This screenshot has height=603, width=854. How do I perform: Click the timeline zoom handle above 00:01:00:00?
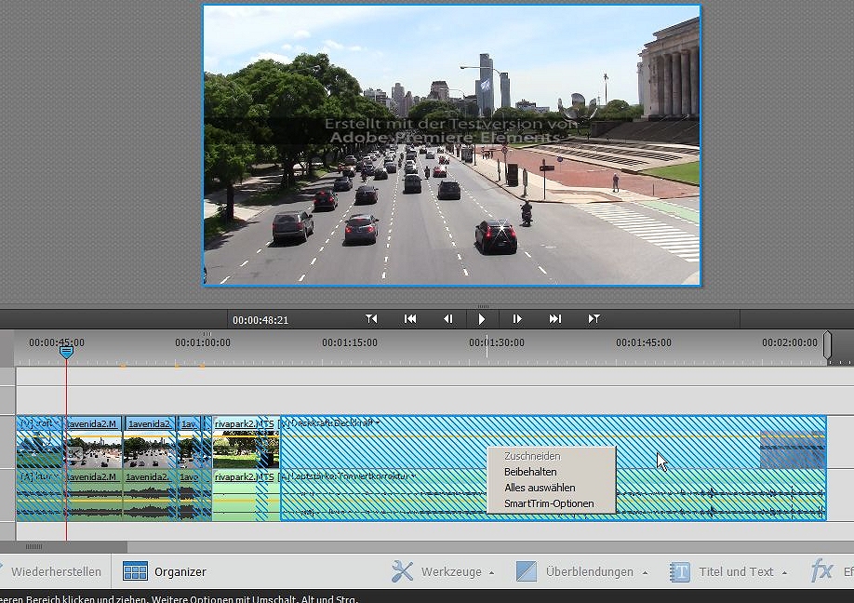tap(207, 333)
